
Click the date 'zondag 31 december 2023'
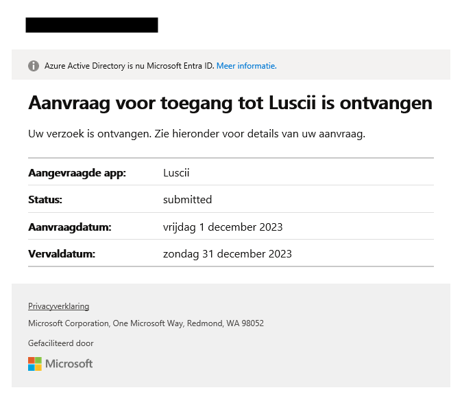(x=228, y=254)
